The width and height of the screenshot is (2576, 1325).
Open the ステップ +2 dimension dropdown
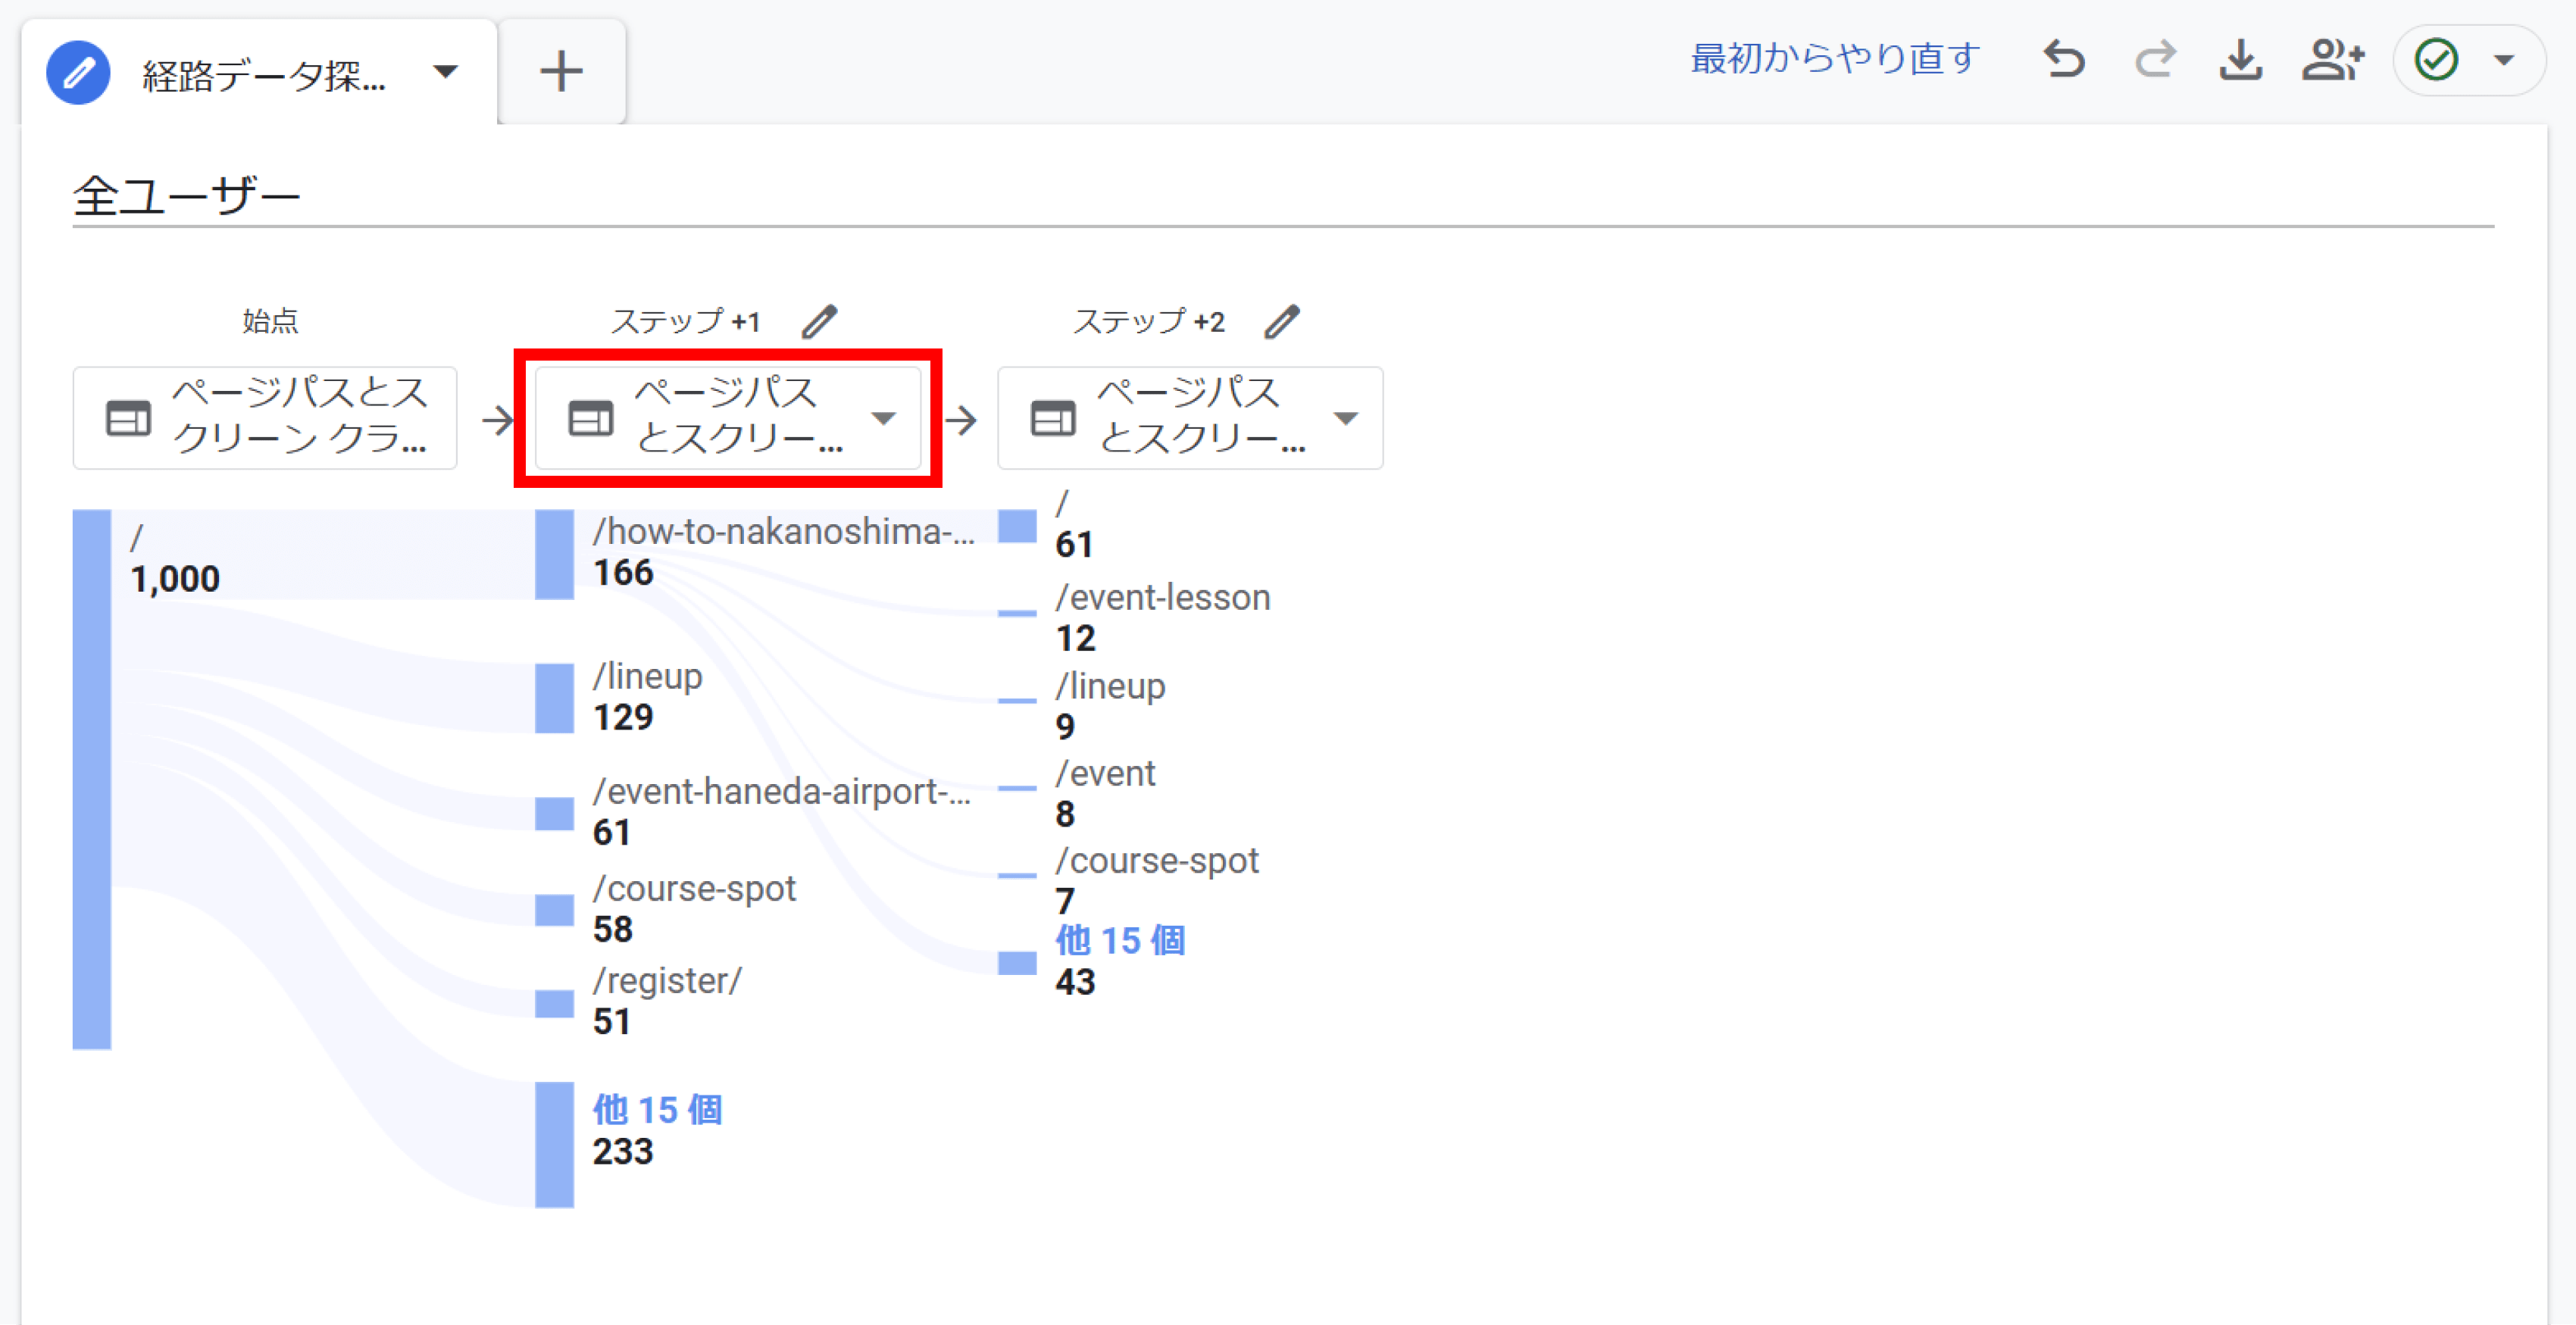[x=1190, y=417]
